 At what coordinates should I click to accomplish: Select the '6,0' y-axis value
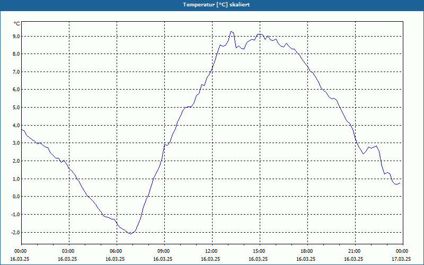[16, 90]
